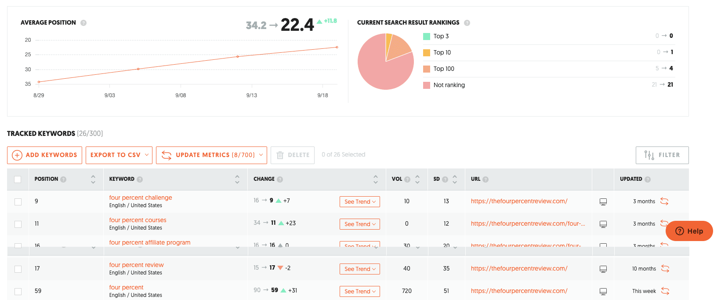The width and height of the screenshot is (721, 300).
Task: Check the four percent courses row checkbox
Action: 18,224
